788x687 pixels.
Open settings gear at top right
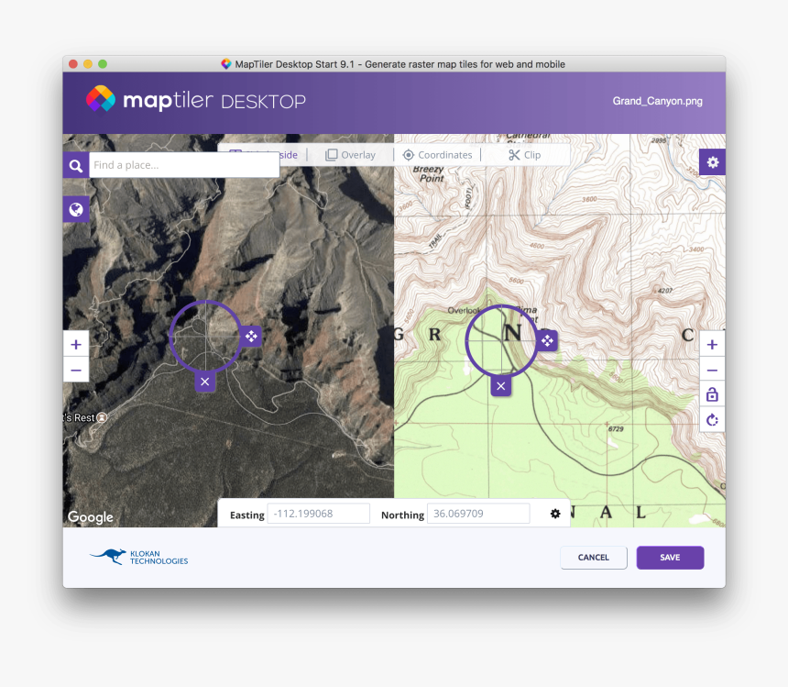(712, 162)
